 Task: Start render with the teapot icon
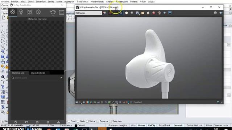53,12
